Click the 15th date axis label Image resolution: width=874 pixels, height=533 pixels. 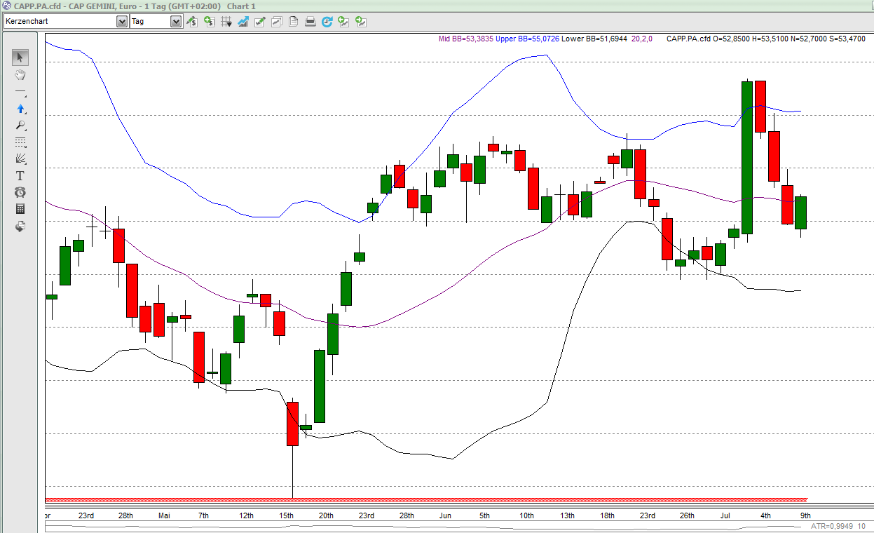(286, 516)
